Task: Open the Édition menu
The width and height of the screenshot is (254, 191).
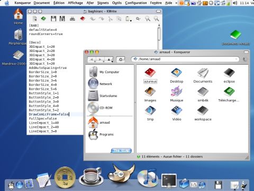Action: pos(59,3)
